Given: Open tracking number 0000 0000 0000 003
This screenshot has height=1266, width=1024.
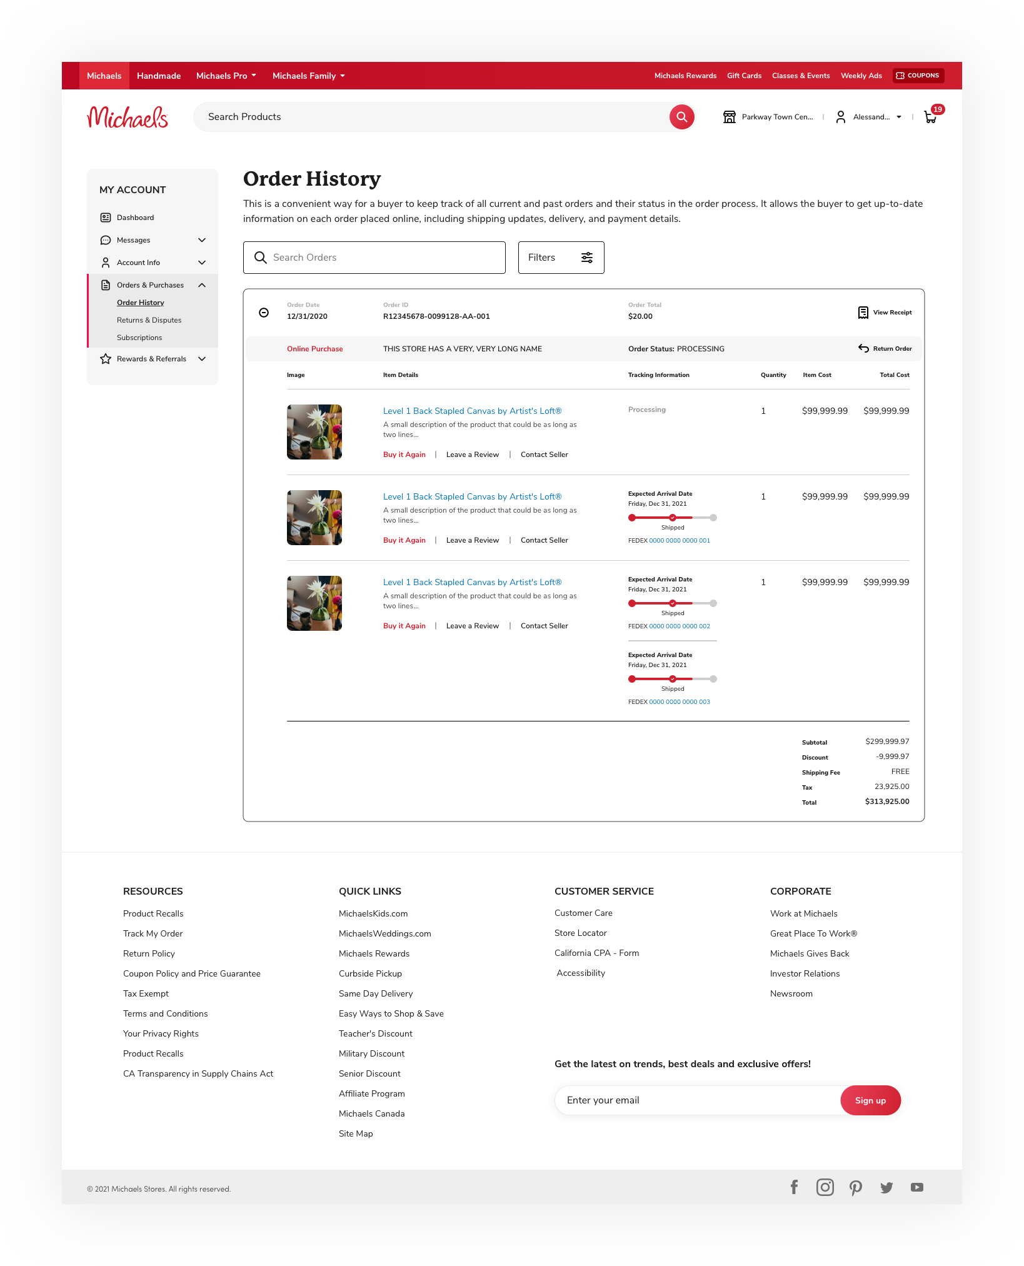Looking at the screenshot, I should 680,702.
